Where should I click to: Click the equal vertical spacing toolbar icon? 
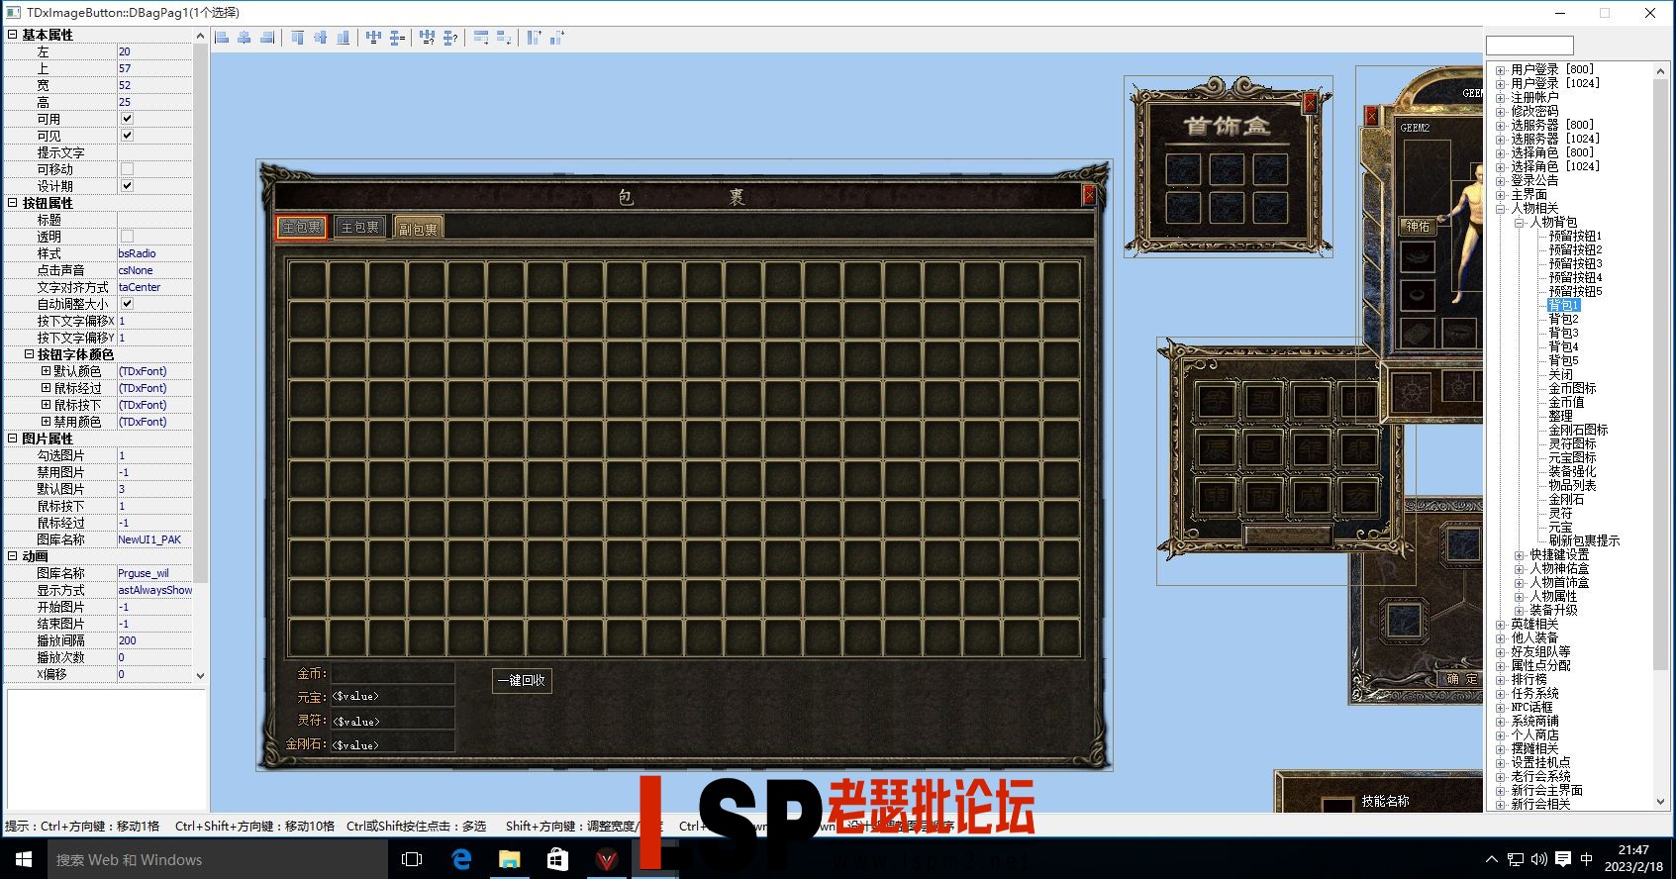(x=397, y=38)
